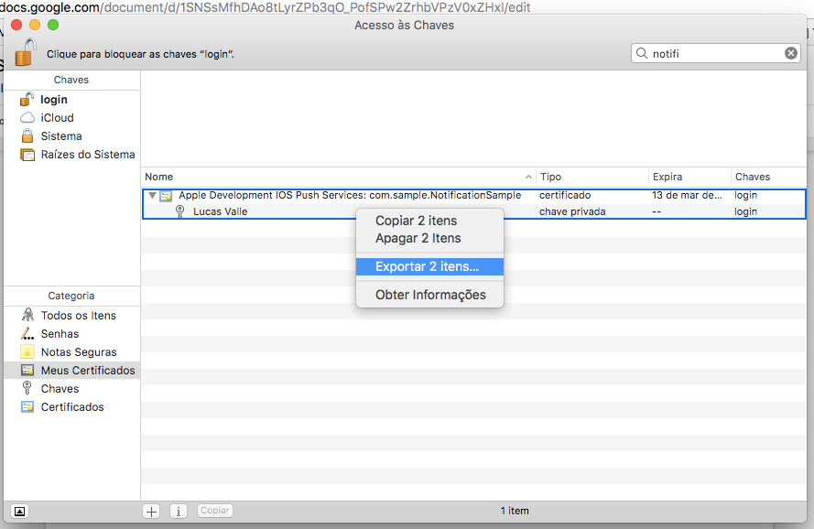
Task: Click the Sistema locked padlock icon
Action: tap(27, 136)
